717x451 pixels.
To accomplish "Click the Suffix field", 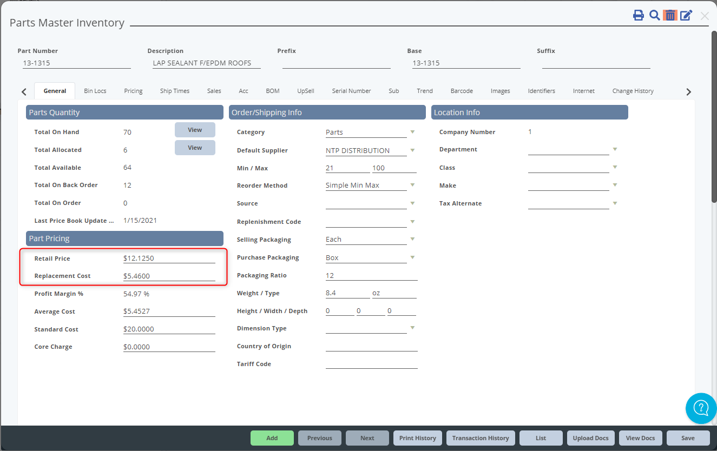I will pos(596,63).
